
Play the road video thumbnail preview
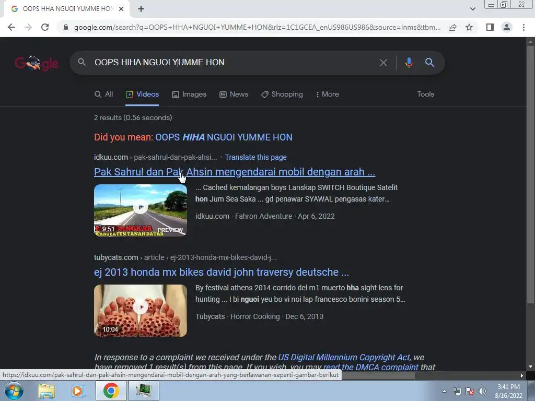tap(141, 210)
